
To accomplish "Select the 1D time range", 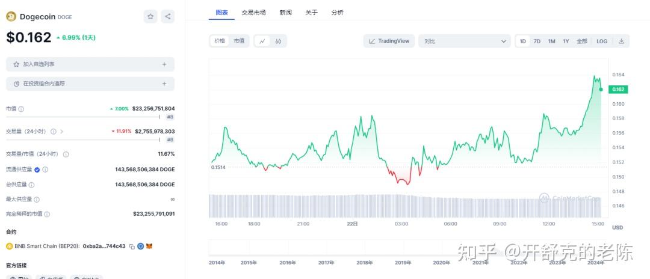I will (523, 41).
